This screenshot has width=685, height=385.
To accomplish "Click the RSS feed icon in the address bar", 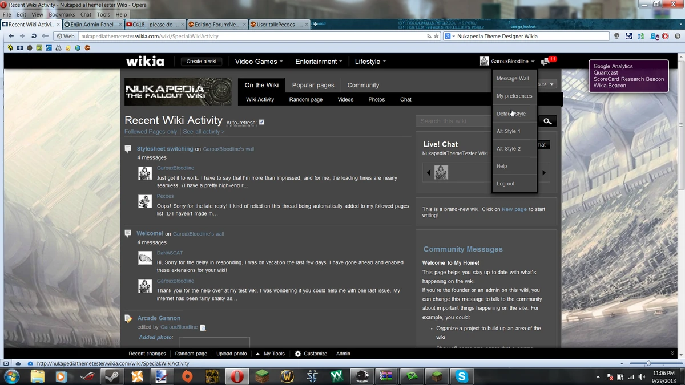I will 428,35.
